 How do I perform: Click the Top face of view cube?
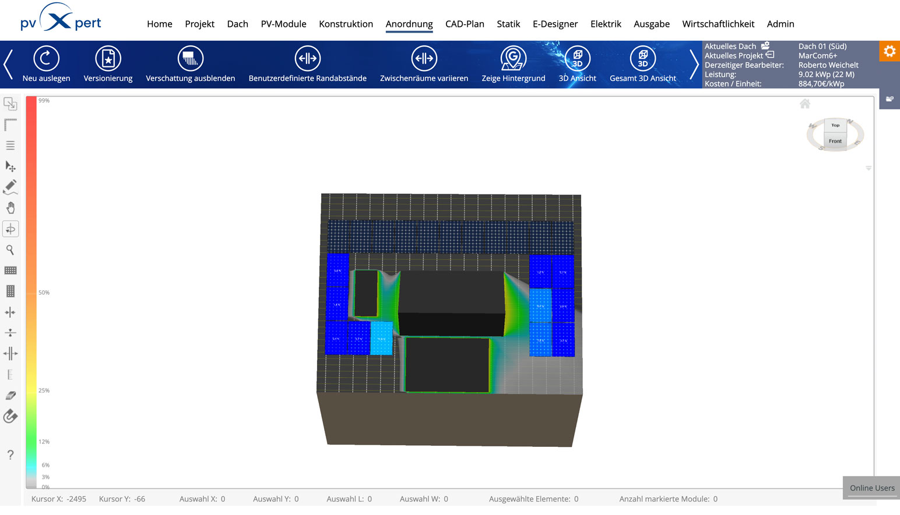coord(835,125)
